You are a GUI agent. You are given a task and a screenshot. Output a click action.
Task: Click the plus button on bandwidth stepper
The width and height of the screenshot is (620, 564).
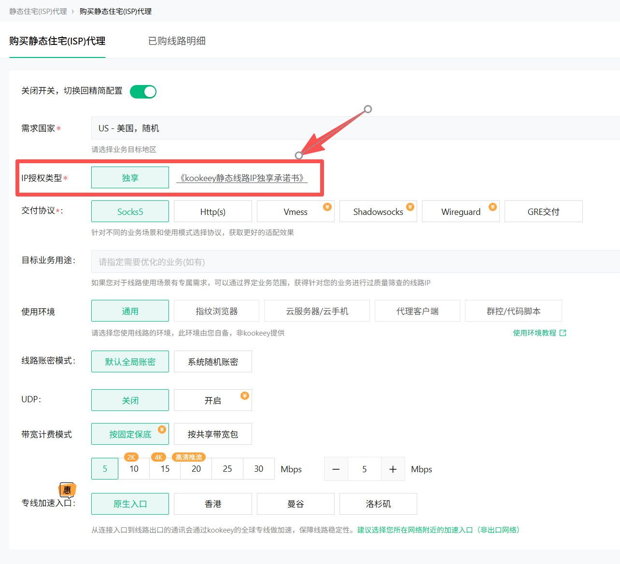(393, 469)
